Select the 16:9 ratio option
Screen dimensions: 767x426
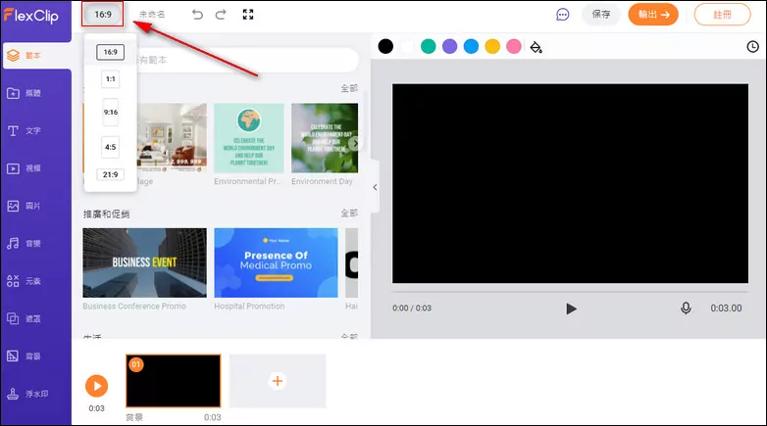(x=110, y=52)
